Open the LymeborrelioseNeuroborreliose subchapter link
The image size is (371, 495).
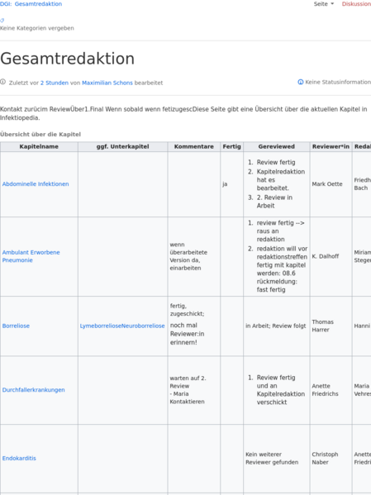click(122, 326)
